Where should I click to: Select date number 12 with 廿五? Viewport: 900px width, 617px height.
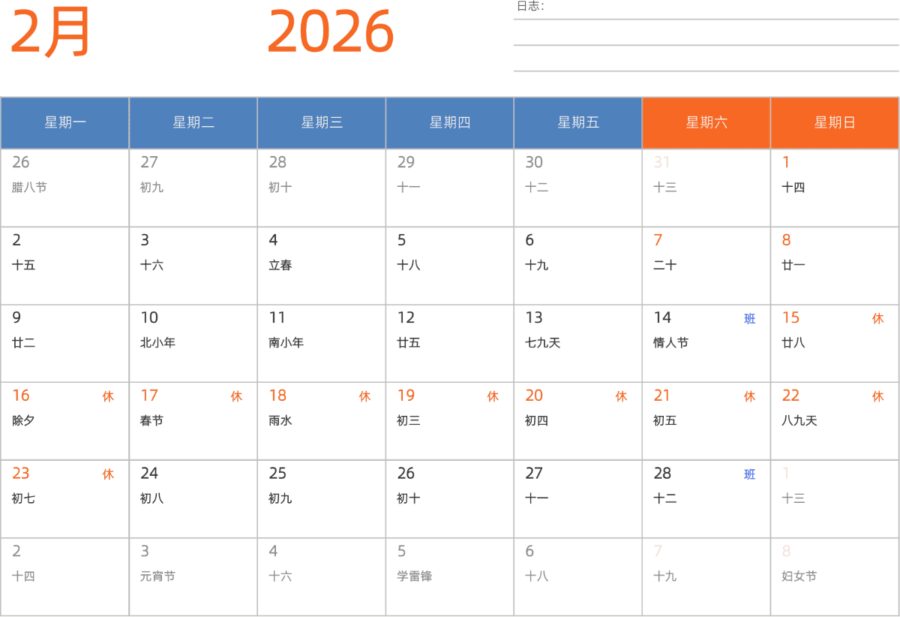point(406,318)
